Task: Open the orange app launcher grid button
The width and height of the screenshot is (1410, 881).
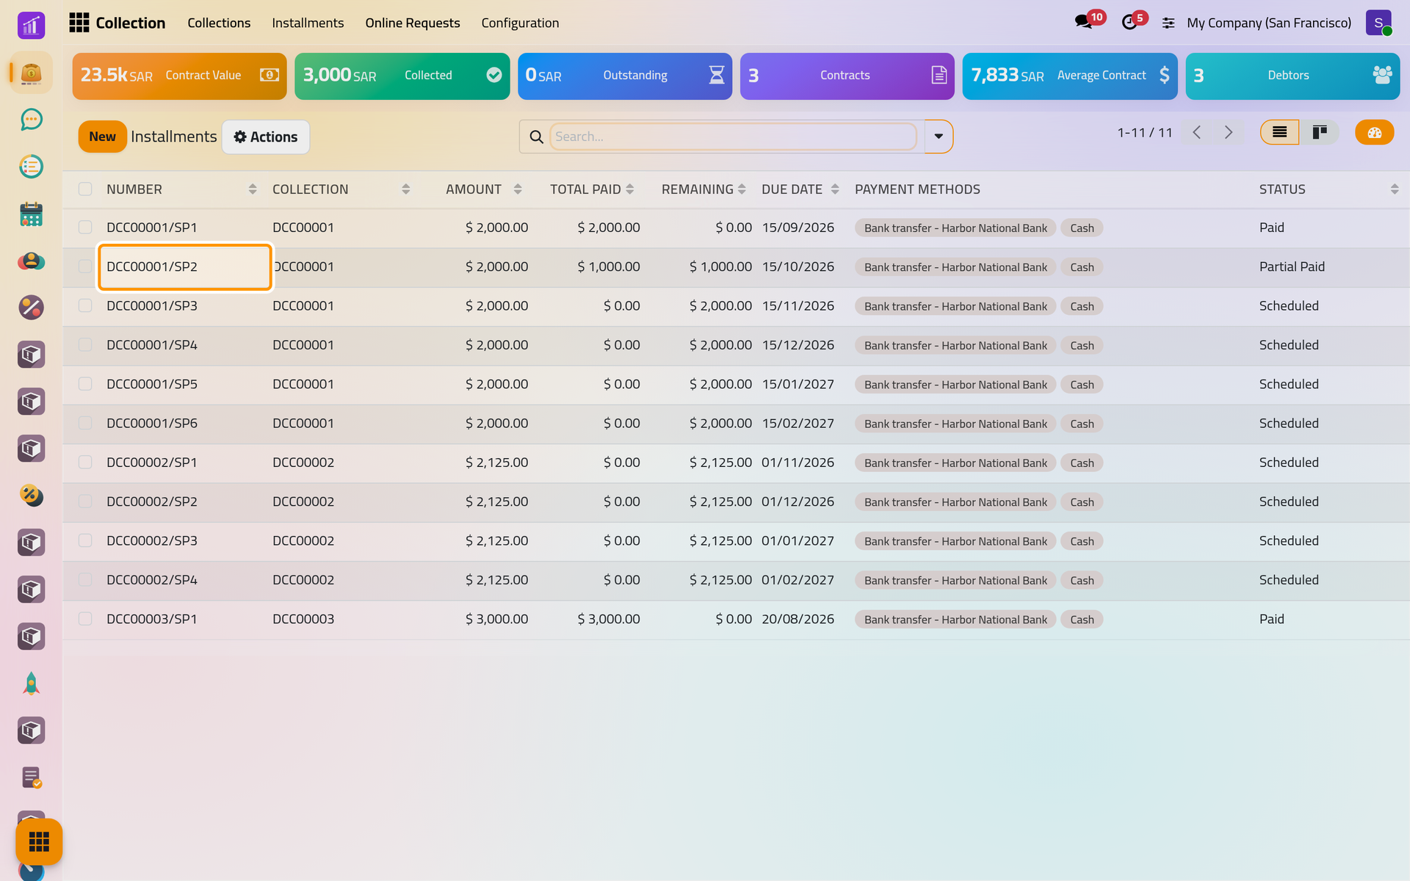Action: (39, 841)
